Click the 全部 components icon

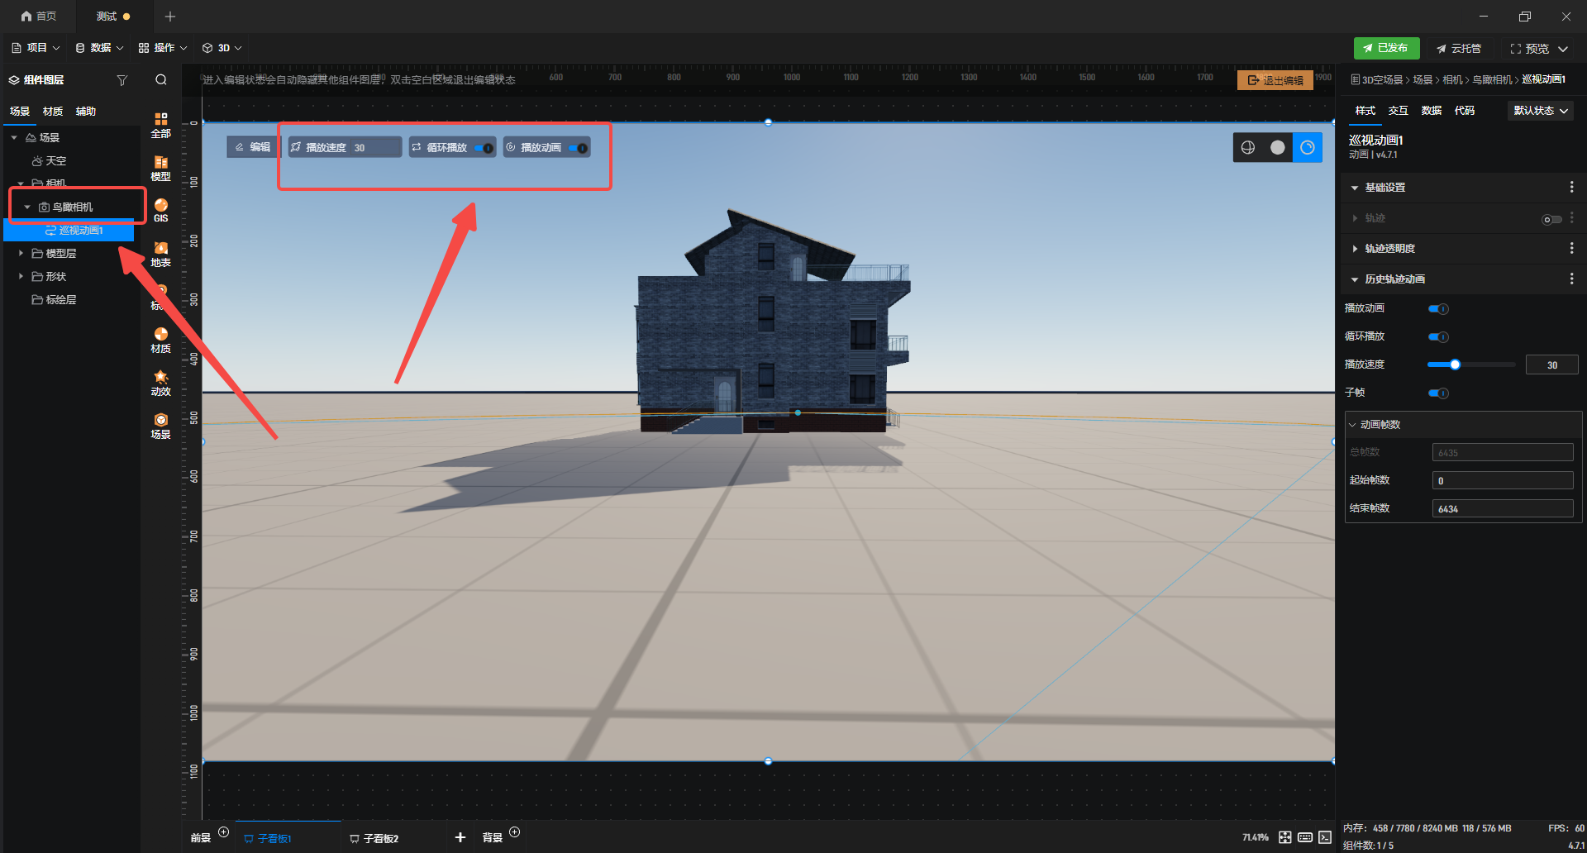160,125
